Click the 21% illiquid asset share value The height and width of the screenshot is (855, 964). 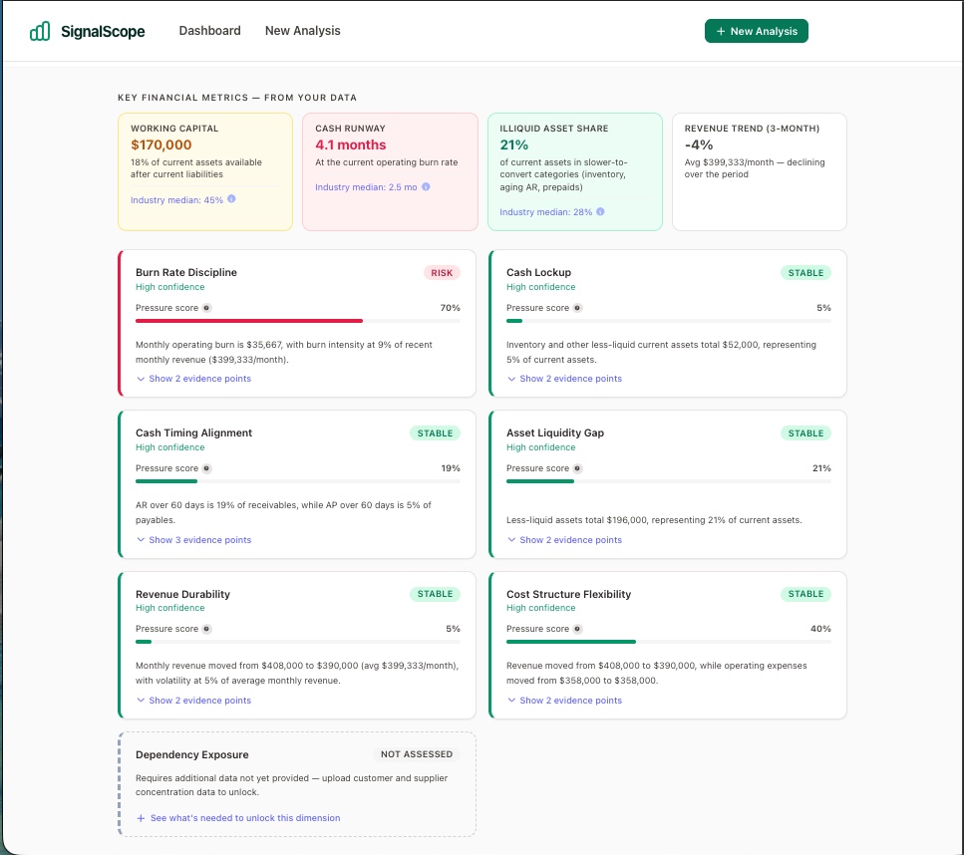tap(514, 145)
